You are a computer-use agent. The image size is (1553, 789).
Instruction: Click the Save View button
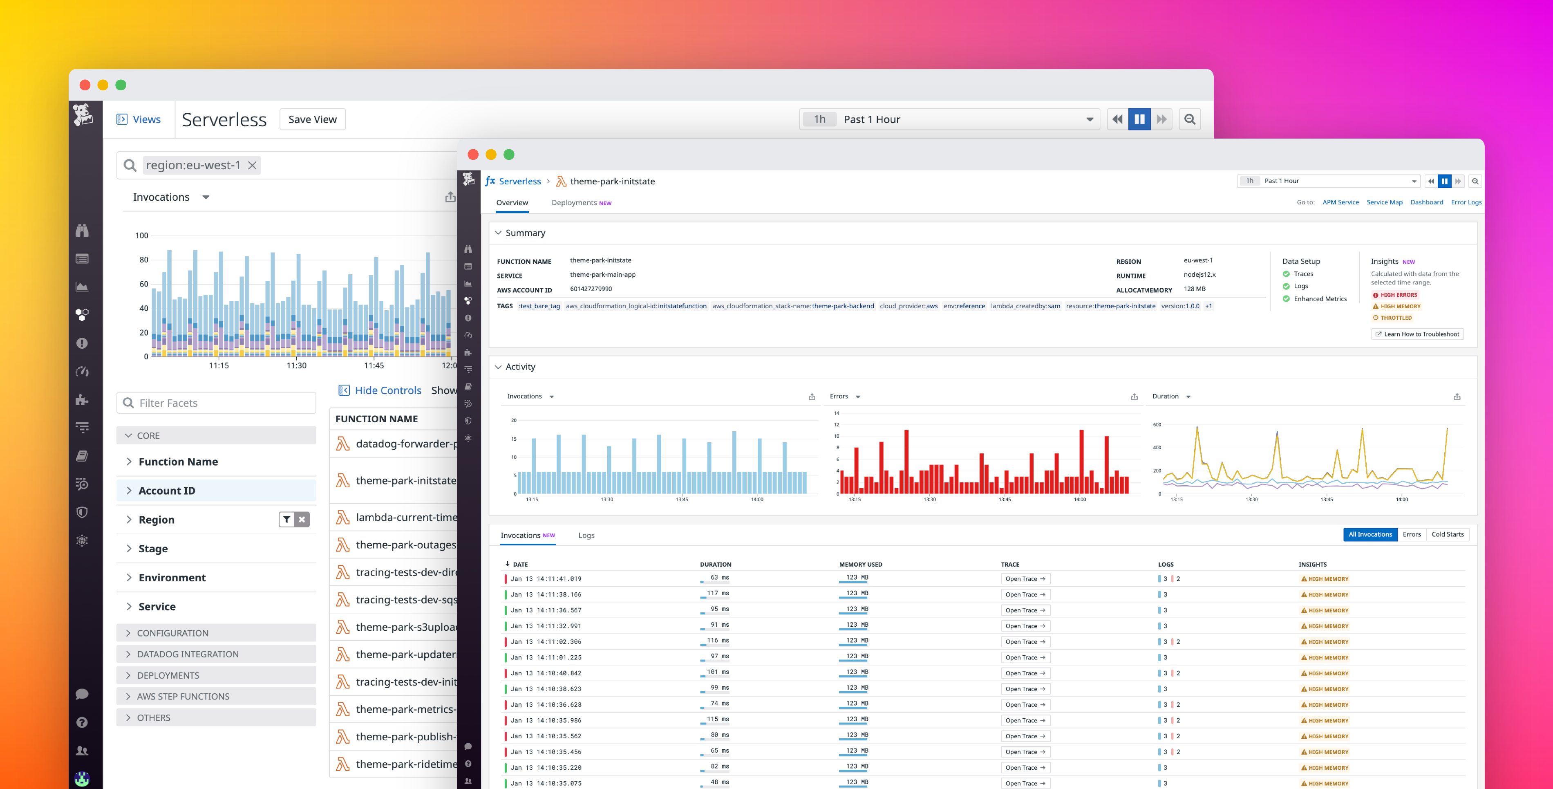click(312, 119)
